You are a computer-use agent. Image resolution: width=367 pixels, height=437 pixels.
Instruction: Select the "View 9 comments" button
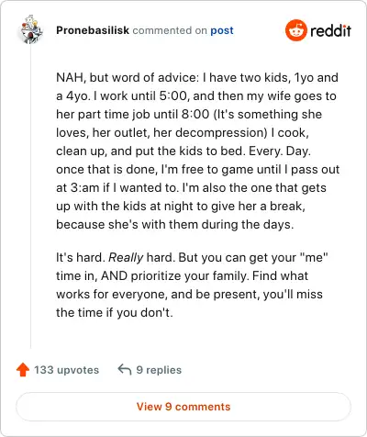(183, 407)
